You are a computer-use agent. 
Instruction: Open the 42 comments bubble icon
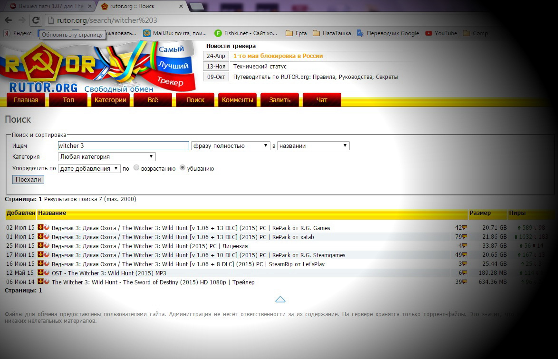(x=464, y=228)
